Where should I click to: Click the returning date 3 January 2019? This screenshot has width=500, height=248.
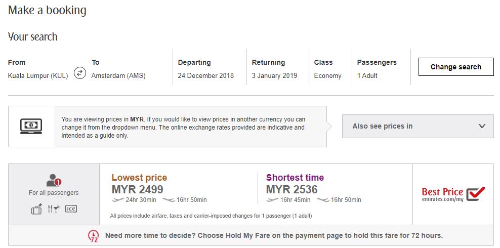coord(275,76)
